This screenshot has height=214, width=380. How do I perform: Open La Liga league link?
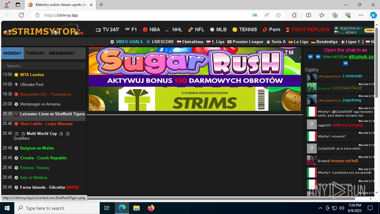pyautogui.click(x=298, y=42)
